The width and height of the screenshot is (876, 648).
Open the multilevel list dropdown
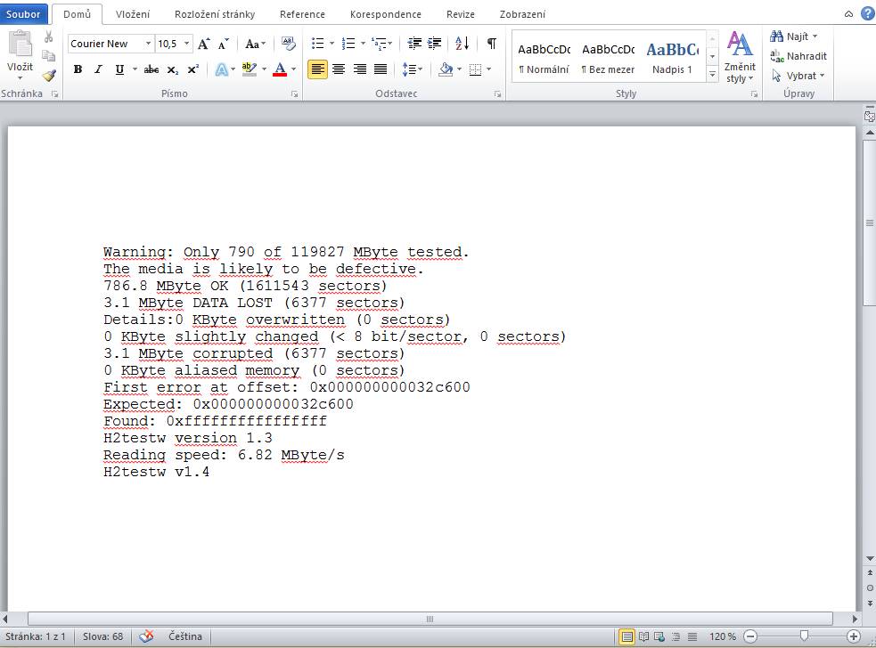click(x=390, y=44)
